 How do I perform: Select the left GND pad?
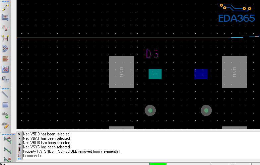[121, 72]
